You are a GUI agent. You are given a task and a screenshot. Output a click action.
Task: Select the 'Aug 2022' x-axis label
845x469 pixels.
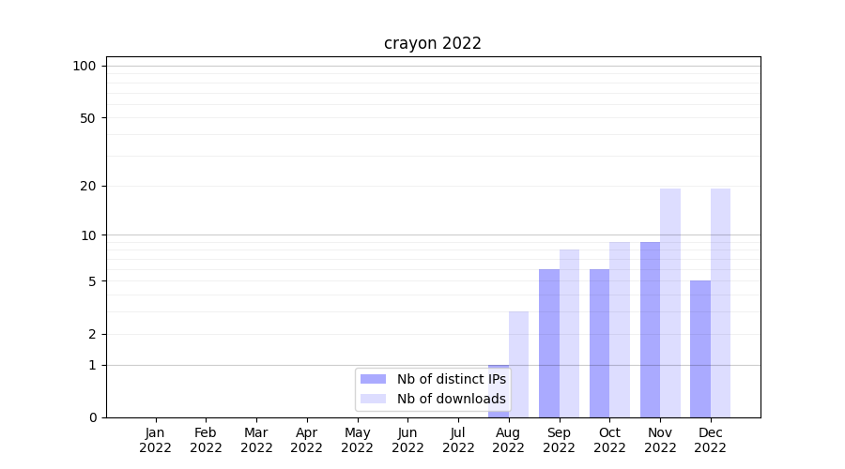point(508,440)
